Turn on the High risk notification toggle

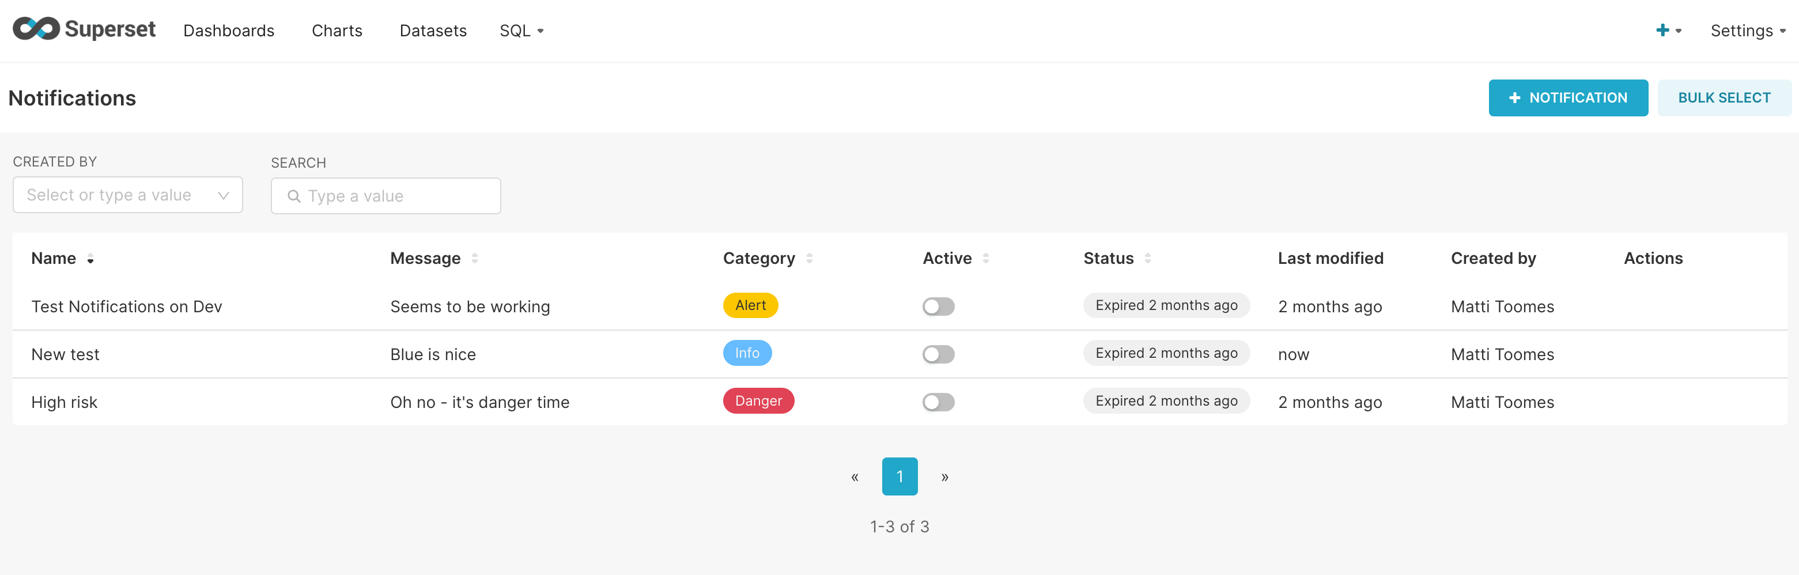938,402
